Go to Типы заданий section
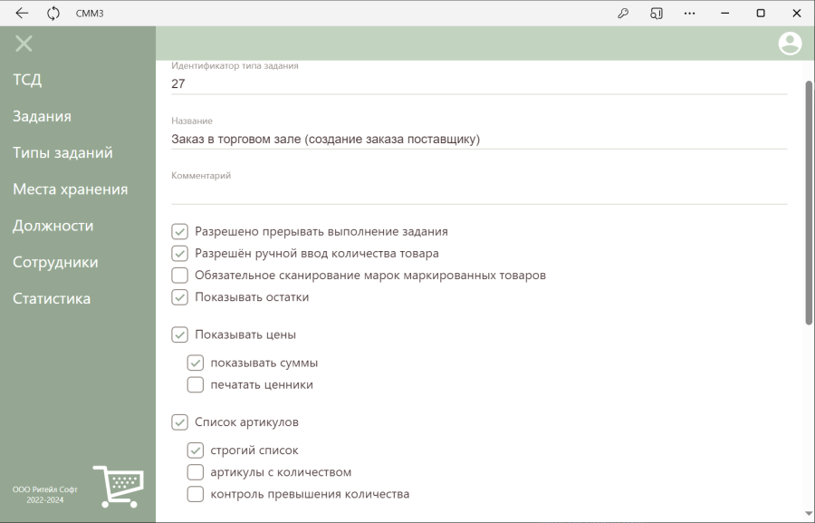Viewport: 815px width, 523px height. [x=62, y=152]
